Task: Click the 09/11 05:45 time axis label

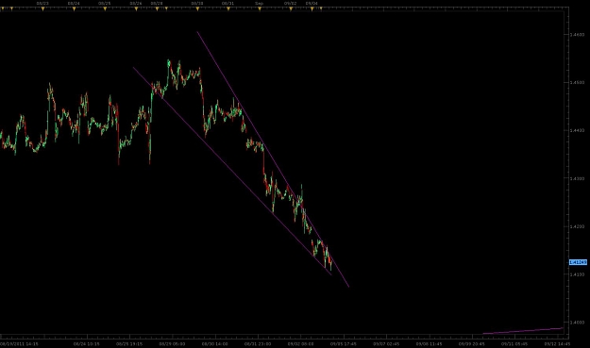Action: click(x=514, y=343)
